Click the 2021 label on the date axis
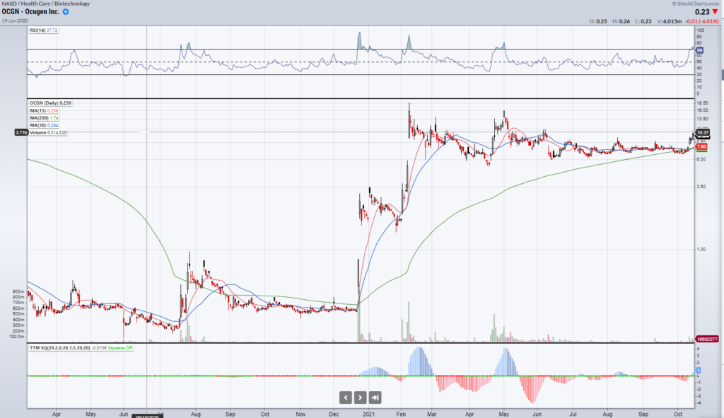724x418 pixels. (x=369, y=414)
